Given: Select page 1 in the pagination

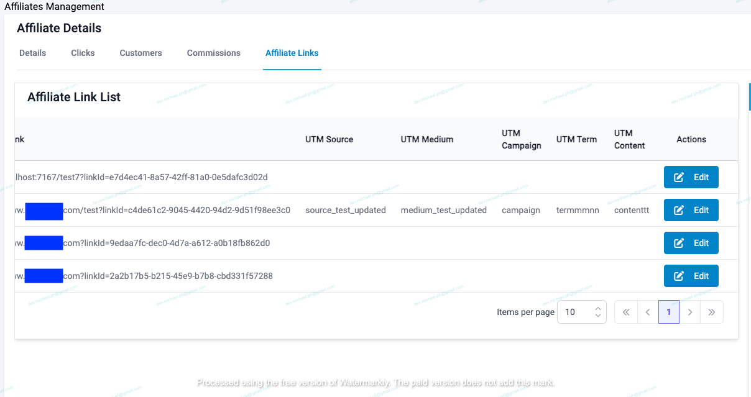Looking at the screenshot, I should [669, 312].
